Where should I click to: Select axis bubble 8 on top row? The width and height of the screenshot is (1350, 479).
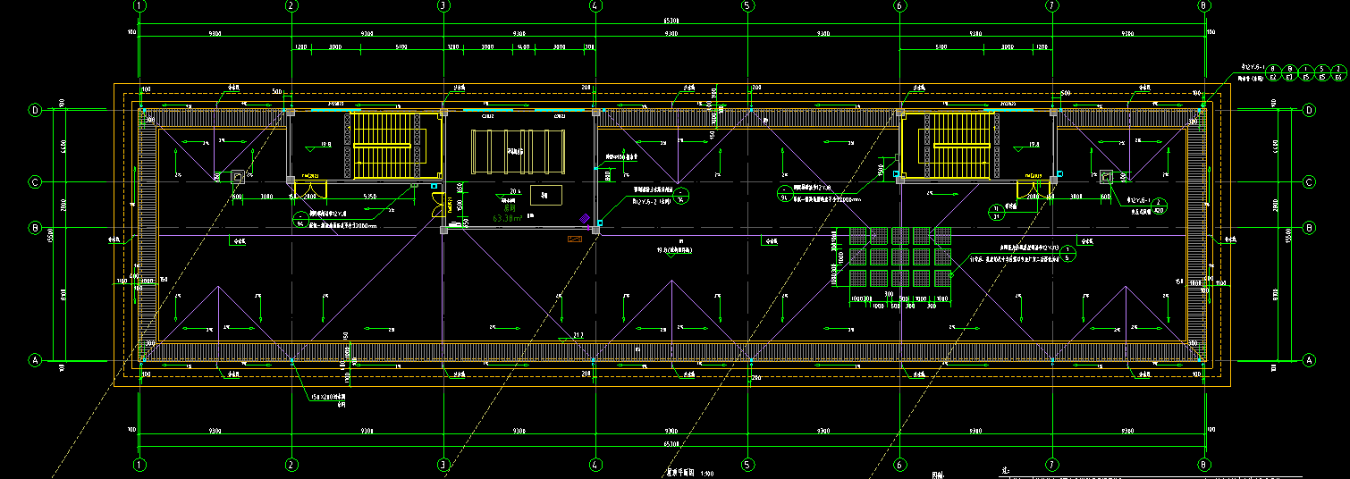point(1204,5)
